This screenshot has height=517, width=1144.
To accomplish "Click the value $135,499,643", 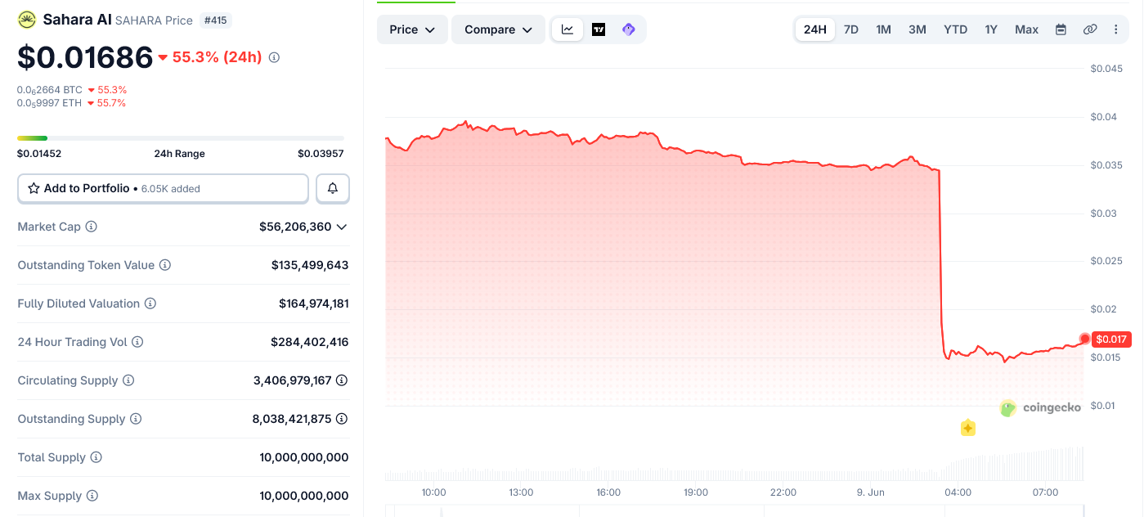I will (x=310, y=265).
